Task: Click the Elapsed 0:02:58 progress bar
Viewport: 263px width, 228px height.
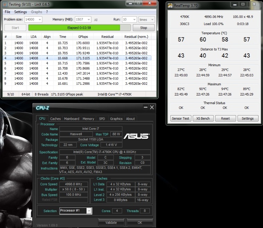Action: [x=80, y=28]
